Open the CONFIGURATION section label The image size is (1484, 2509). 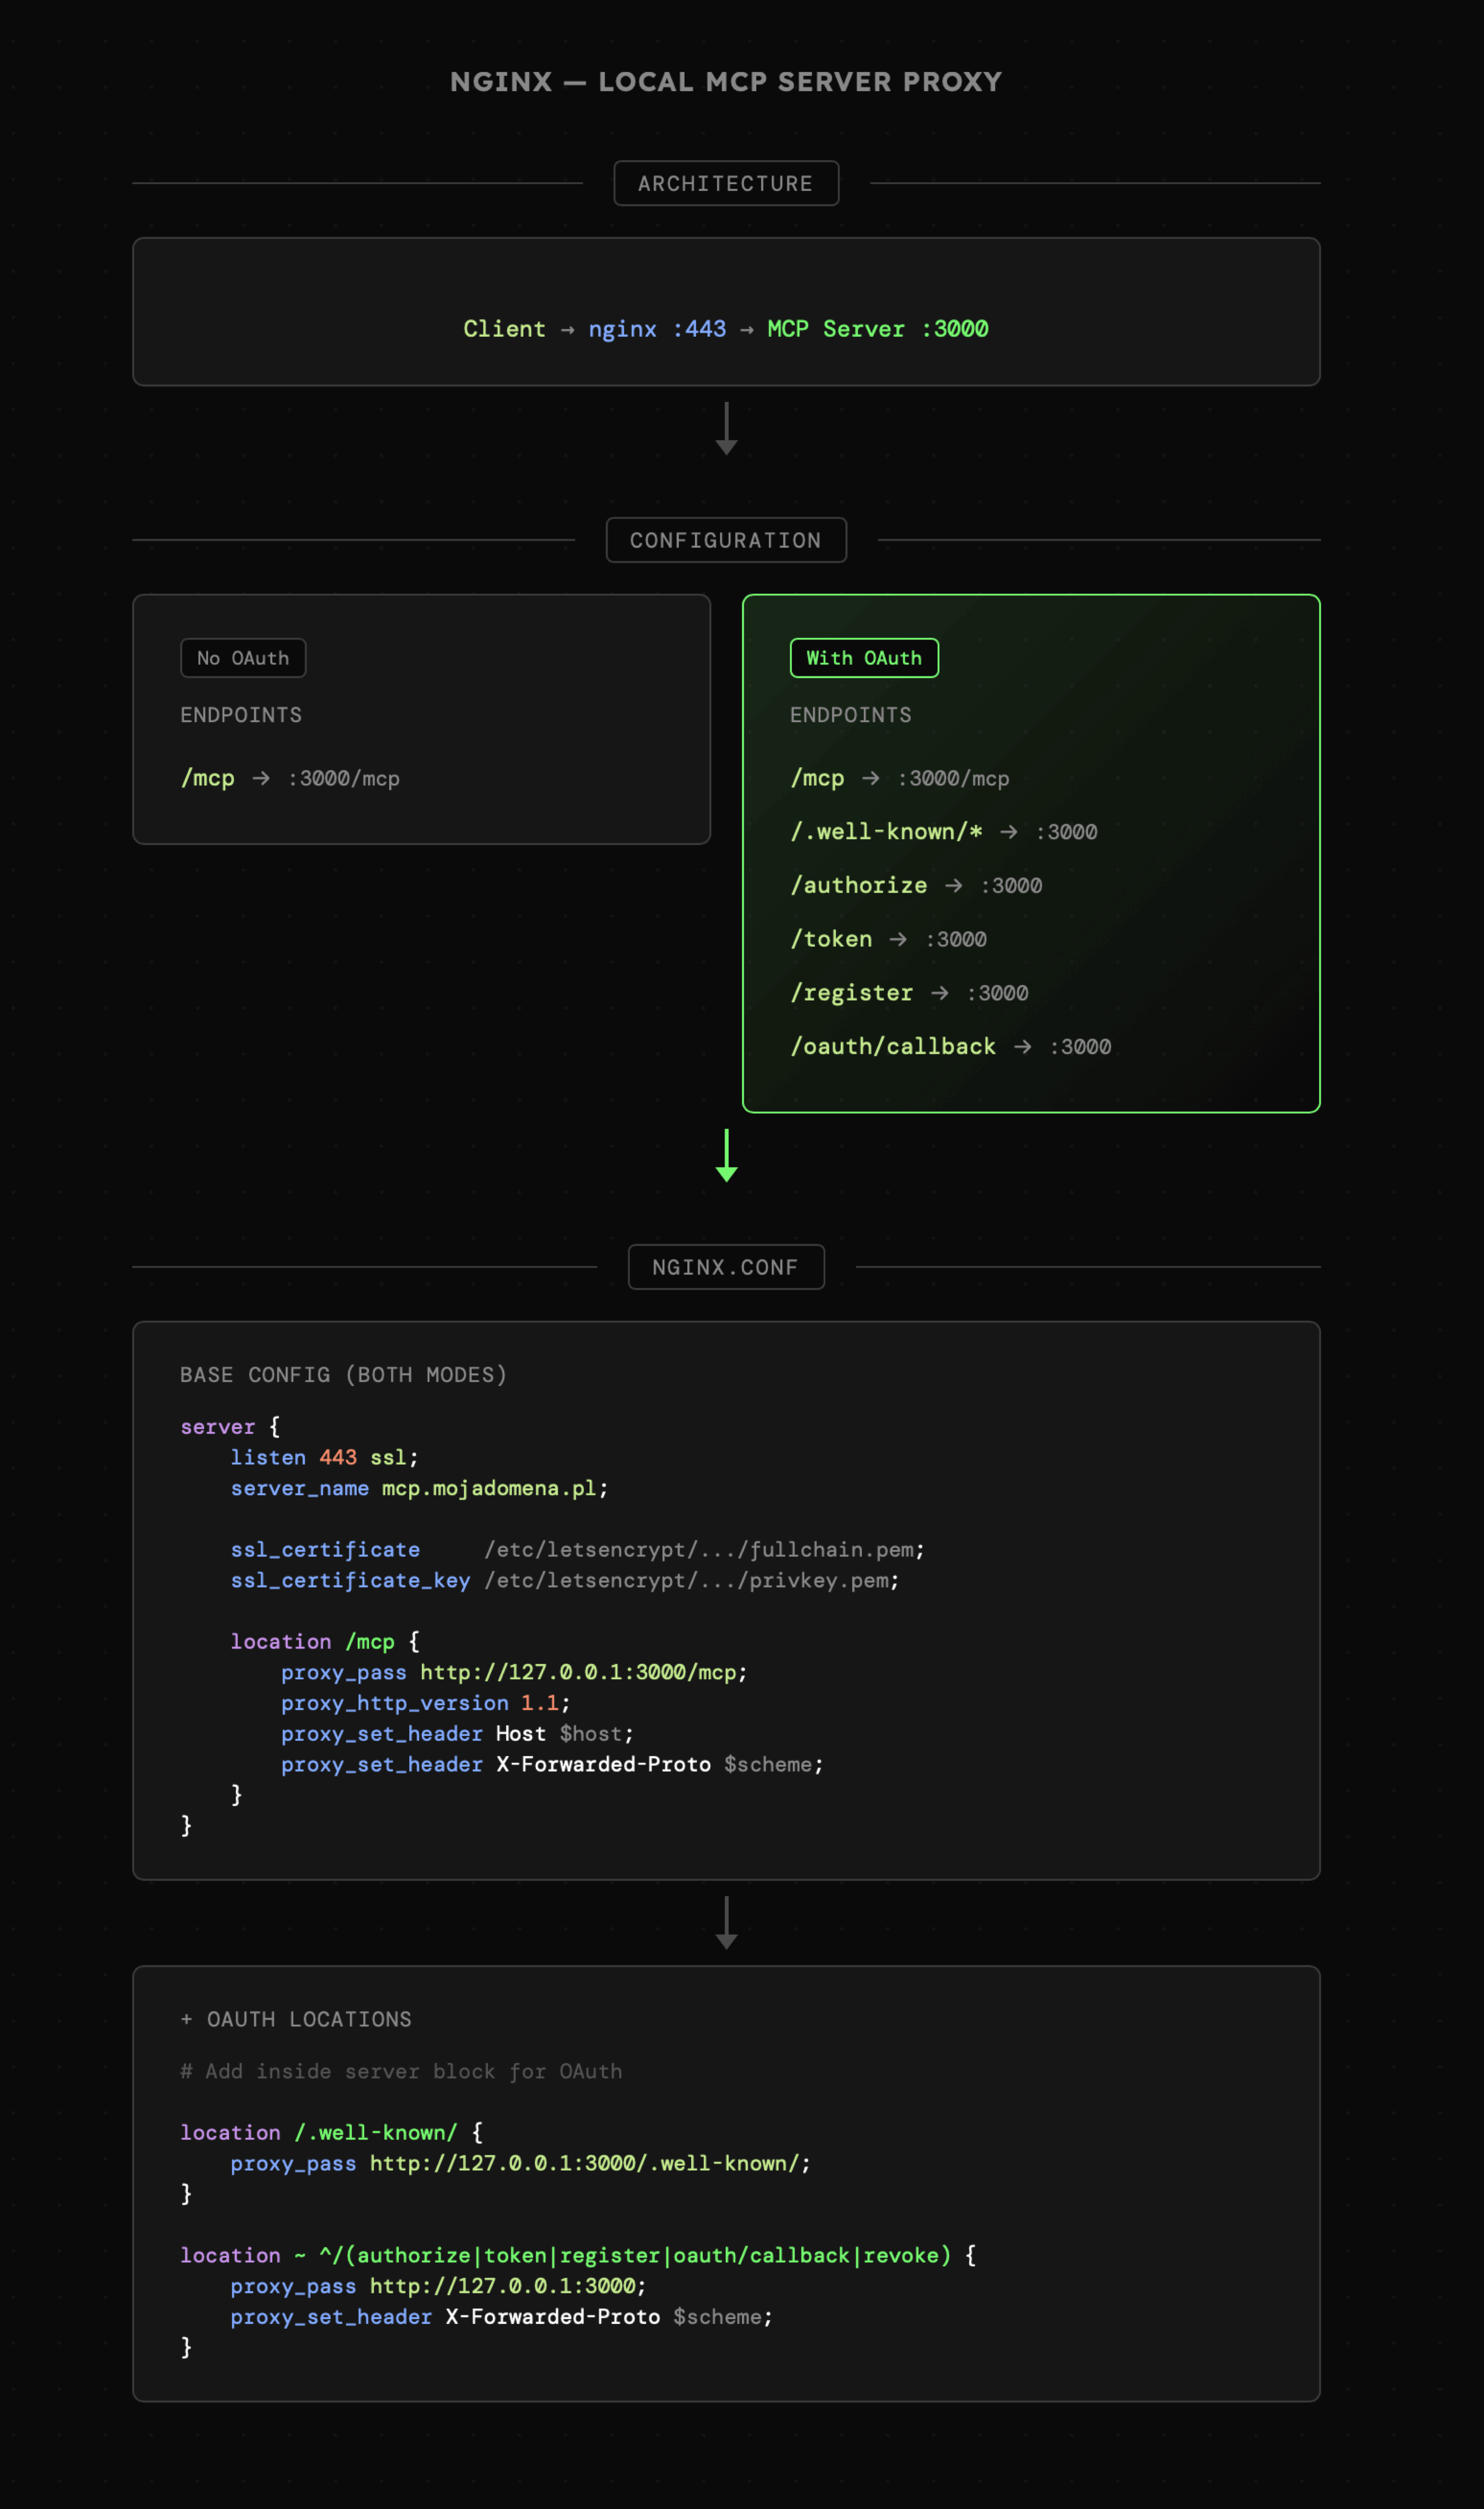coord(725,540)
